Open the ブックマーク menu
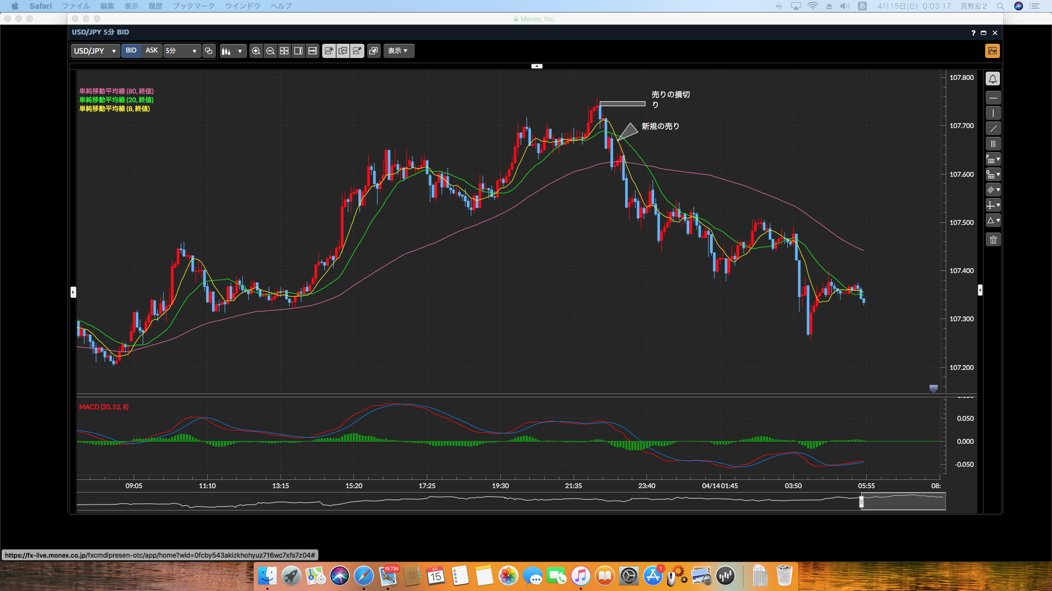Screen dimensions: 1052x591 pyautogui.click(x=193, y=6)
